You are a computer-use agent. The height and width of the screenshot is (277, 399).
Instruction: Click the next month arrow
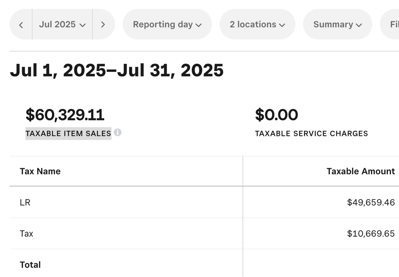103,24
